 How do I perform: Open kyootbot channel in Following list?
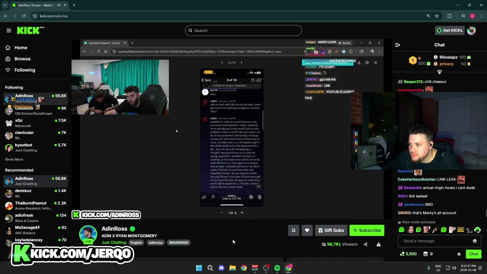point(35,148)
